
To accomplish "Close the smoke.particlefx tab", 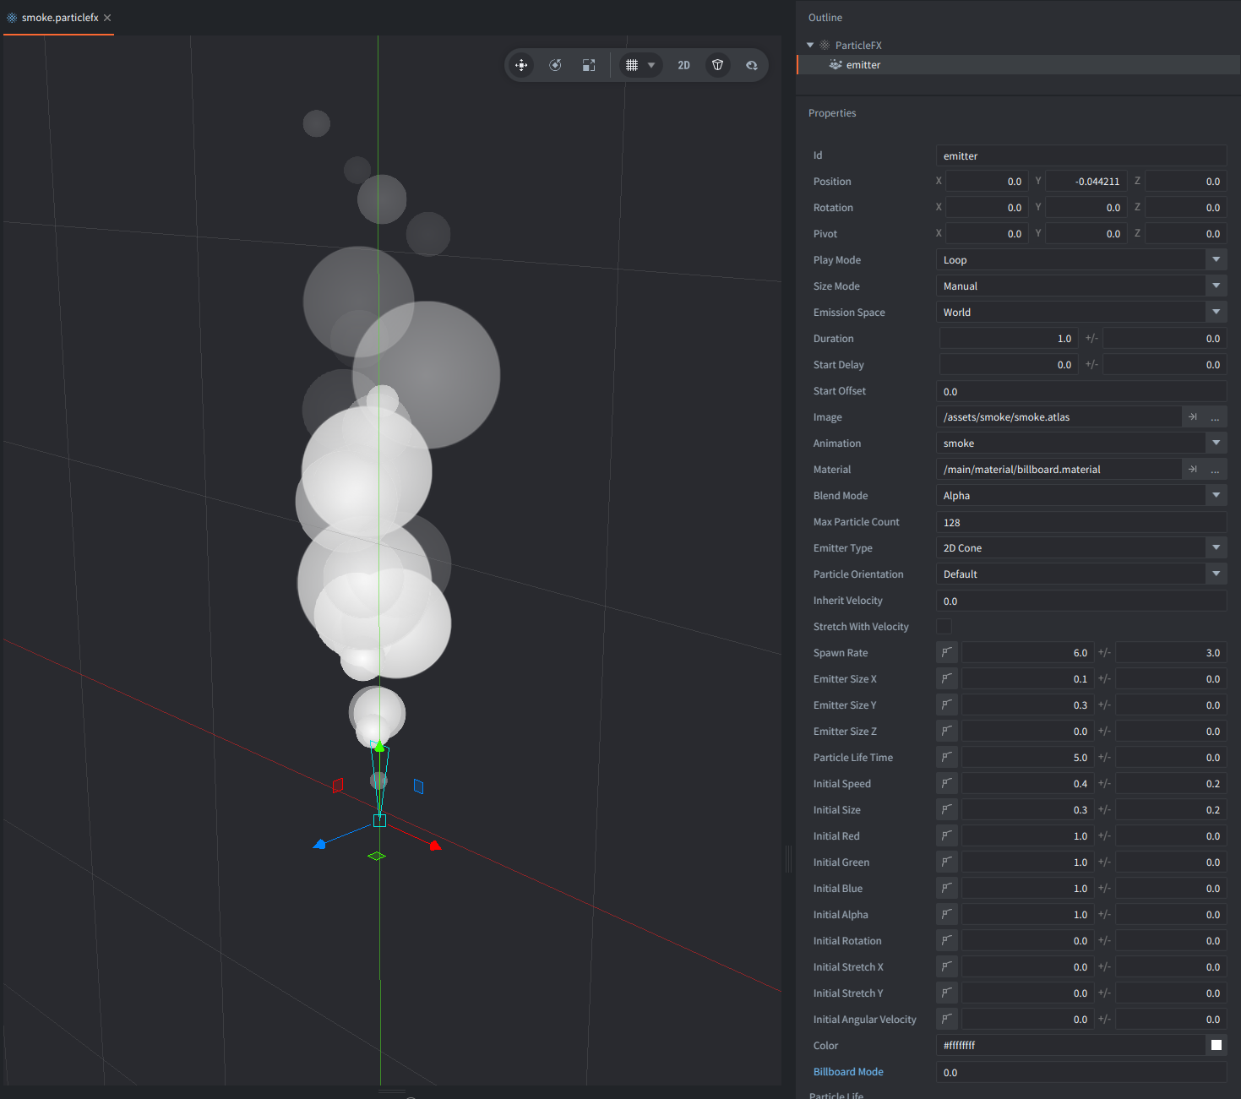I will (106, 17).
